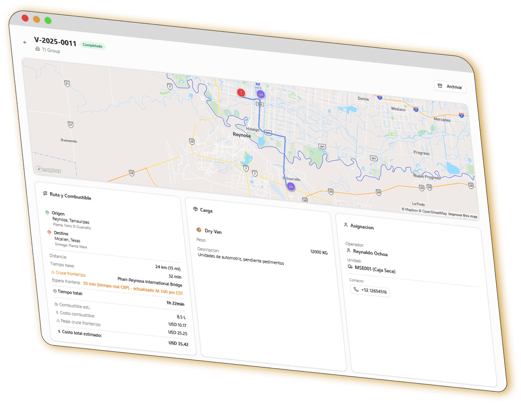
Task: Click the orange warning icon beside Cruce fronterizo
Action: (53, 272)
